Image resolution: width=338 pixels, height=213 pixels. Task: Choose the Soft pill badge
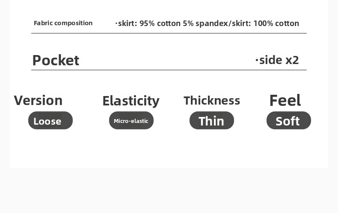tap(288, 121)
